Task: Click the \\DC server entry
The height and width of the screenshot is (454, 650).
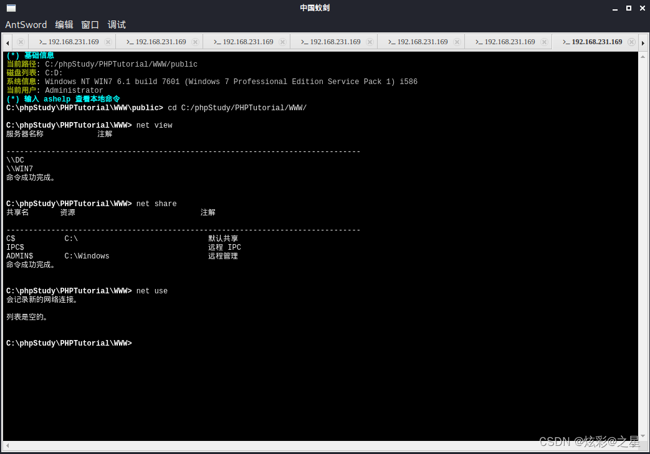Action: [x=15, y=160]
